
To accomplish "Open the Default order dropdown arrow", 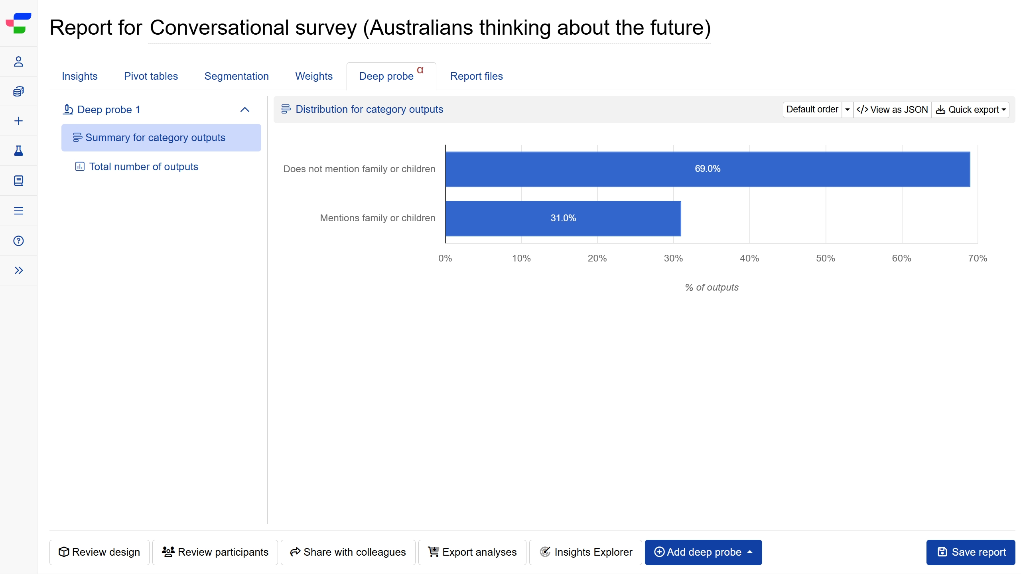I will point(848,110).
